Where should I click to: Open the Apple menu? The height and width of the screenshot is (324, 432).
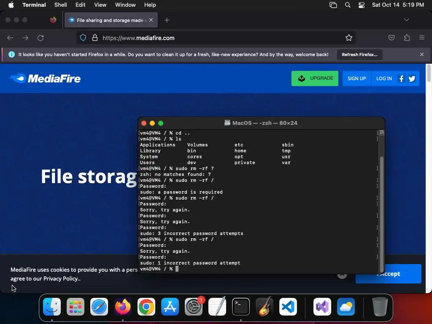click(11, 5)
